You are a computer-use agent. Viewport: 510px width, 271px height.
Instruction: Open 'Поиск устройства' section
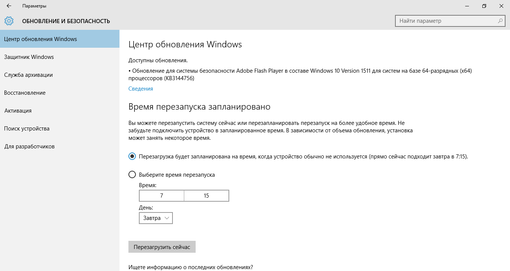60,129
